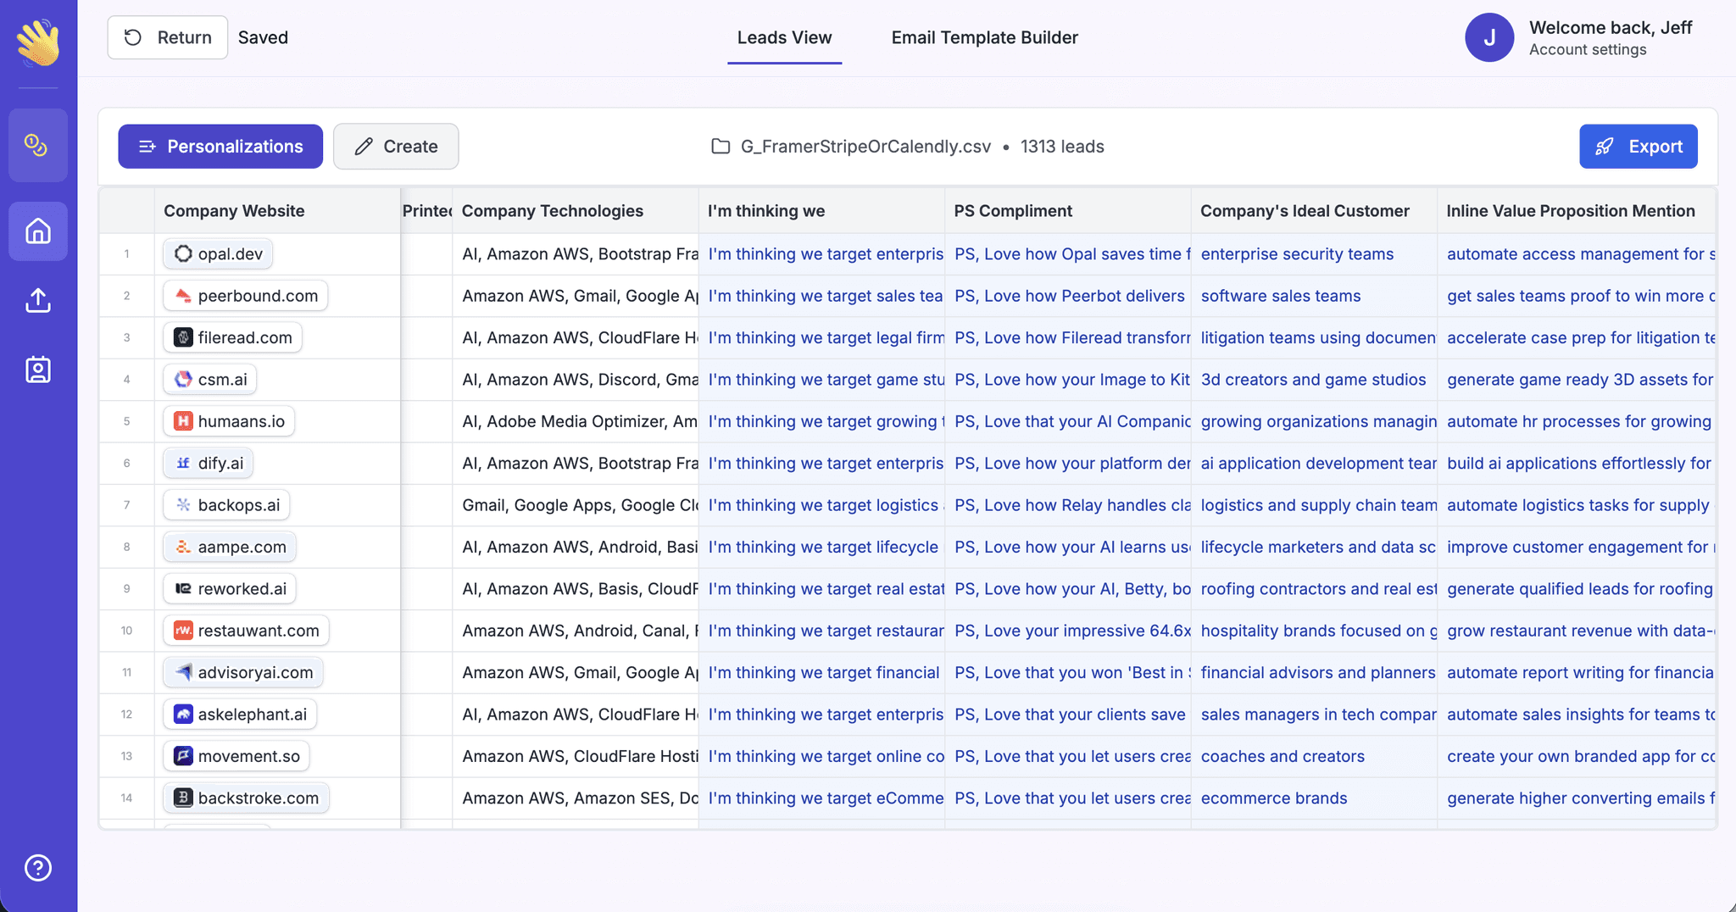Click 'create your own branded app' cell
The height and width of the screenshot is (912, 1736).
point(1577,756)
